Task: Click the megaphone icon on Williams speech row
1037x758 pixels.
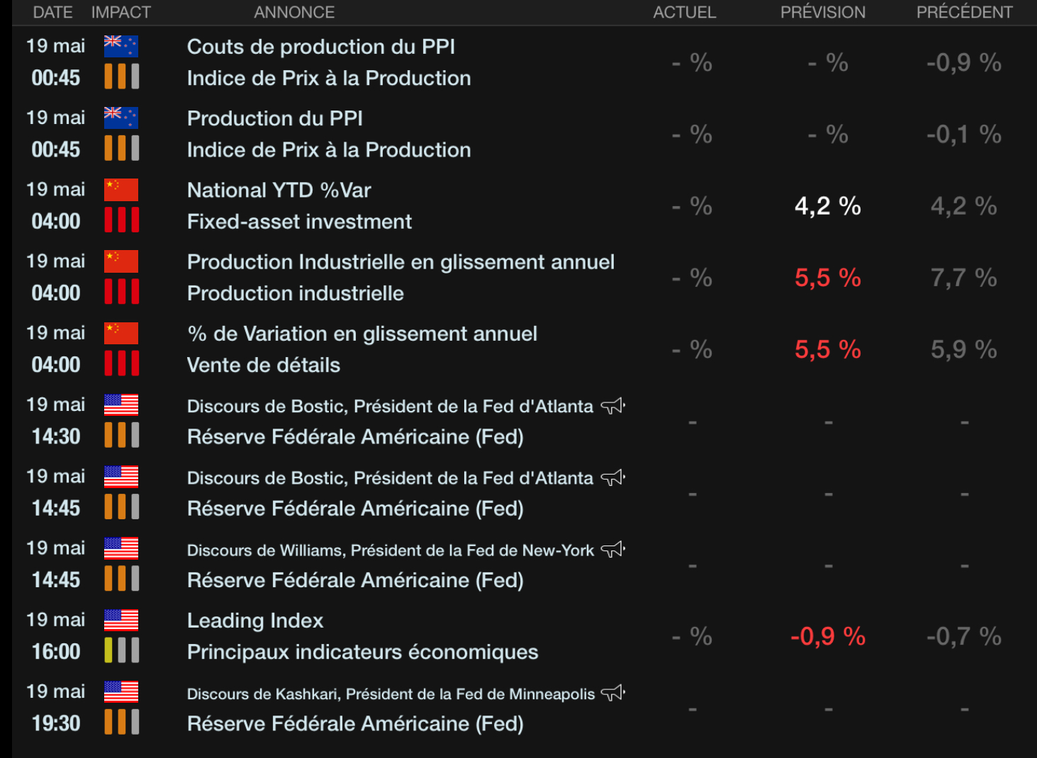Action: (612, 550)
